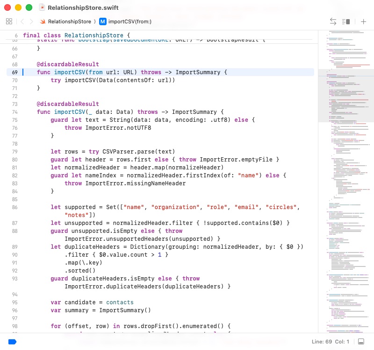The width and height of the screenshot is (374, 350).
Task: Click 'ImportError.missingNameHeader' on line 83
Action: tap(135, 183)
